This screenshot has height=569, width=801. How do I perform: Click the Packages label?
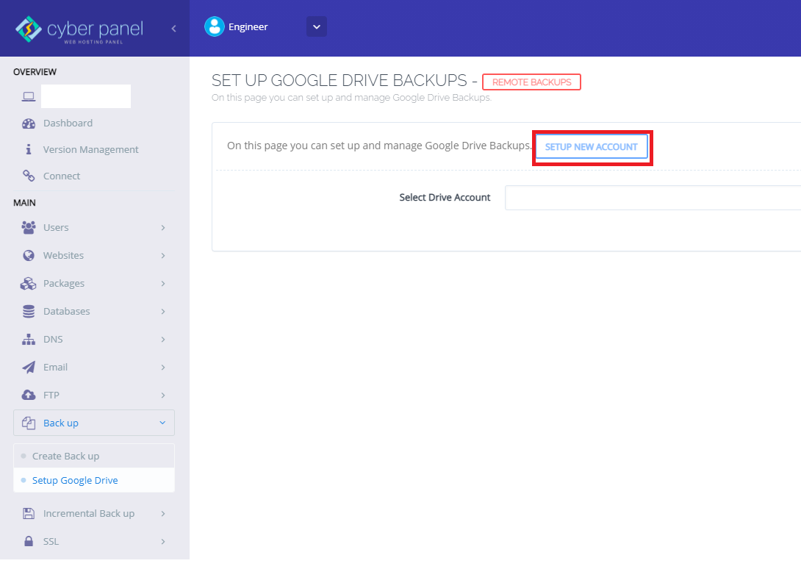[64, 283]
